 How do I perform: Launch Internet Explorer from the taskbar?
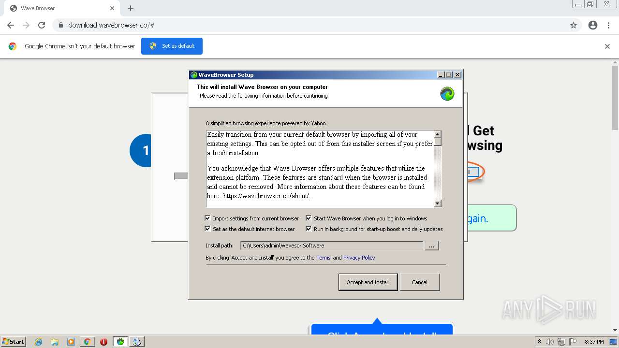point(39,342)
